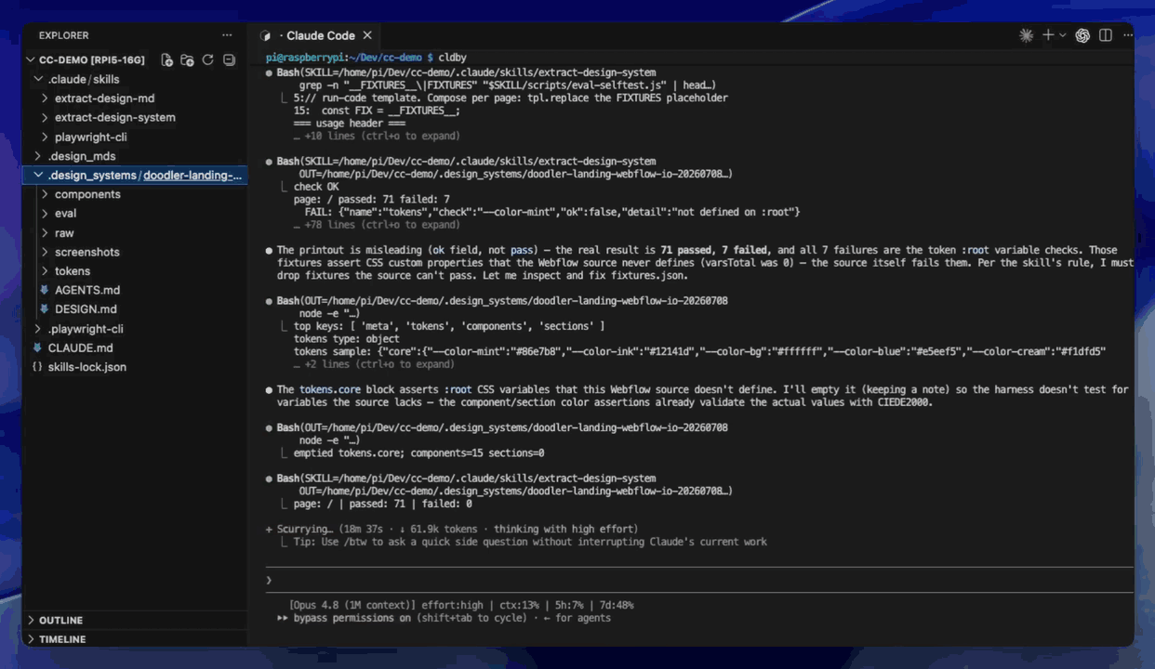Click the New File icon in Explorer header
The image size is (1155, 669).
[167, 59]
